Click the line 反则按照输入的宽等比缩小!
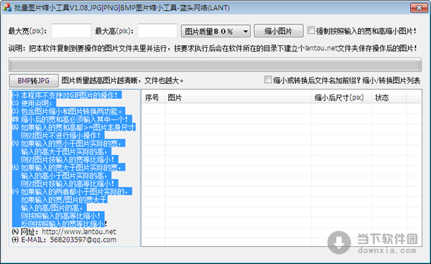 tap(64, 224)
